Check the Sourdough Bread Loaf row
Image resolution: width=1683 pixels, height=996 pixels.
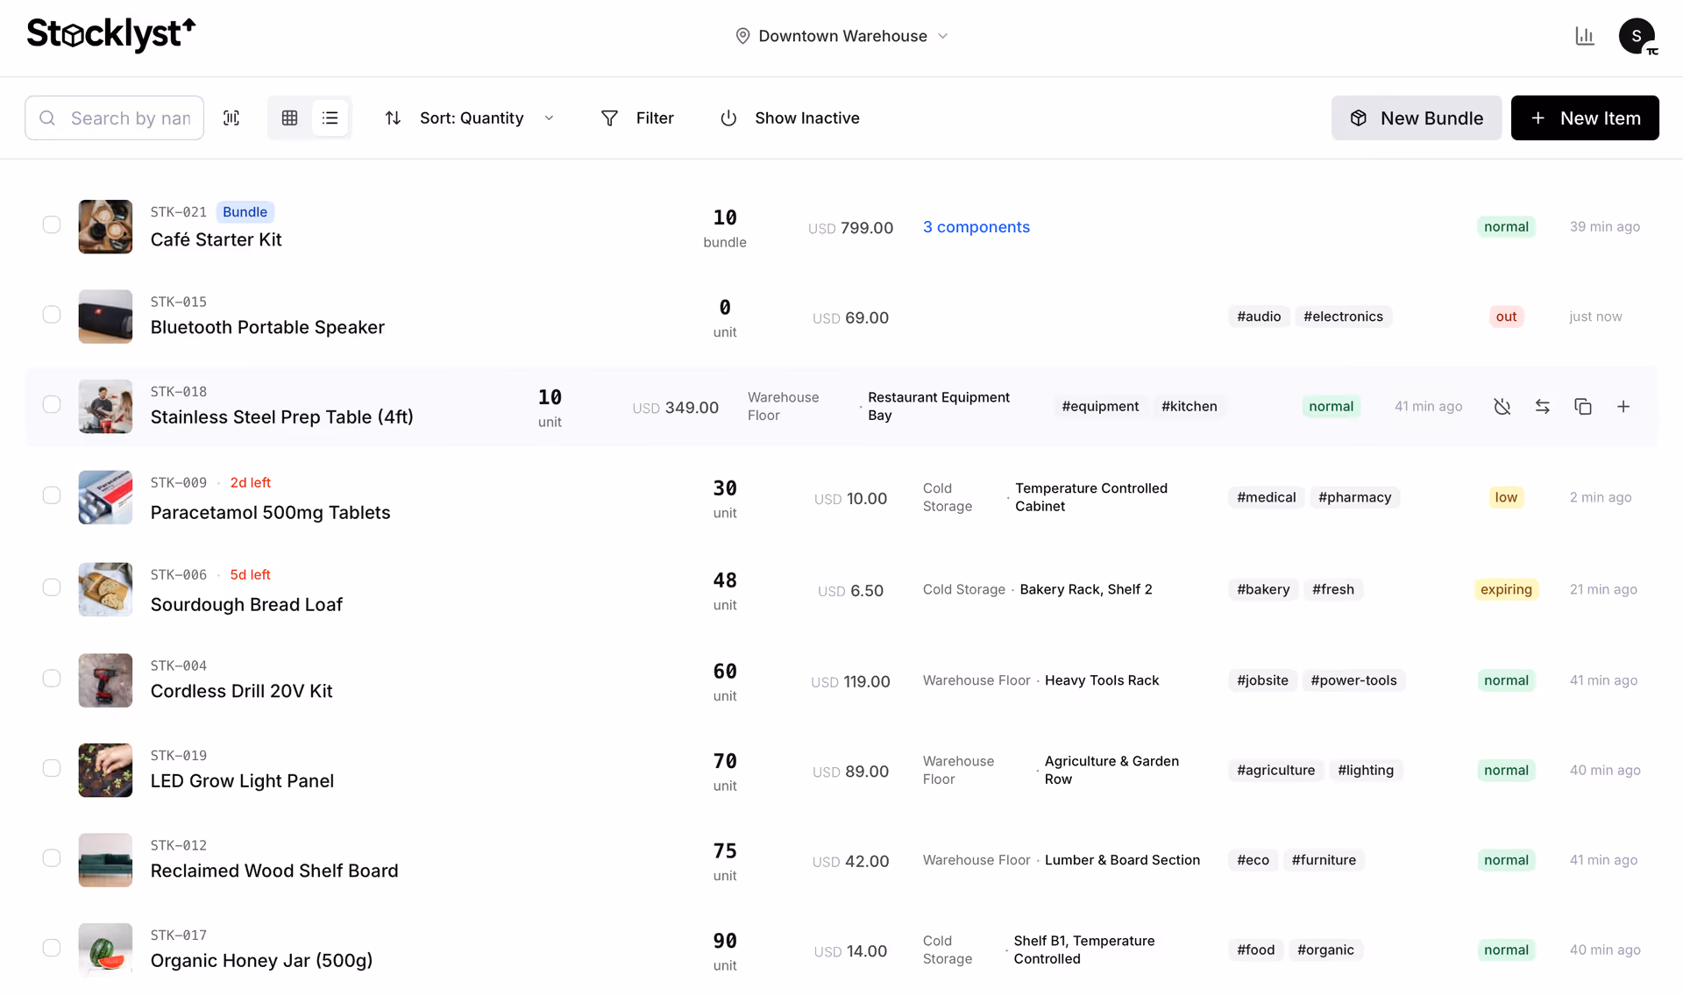tap(52, 587)
